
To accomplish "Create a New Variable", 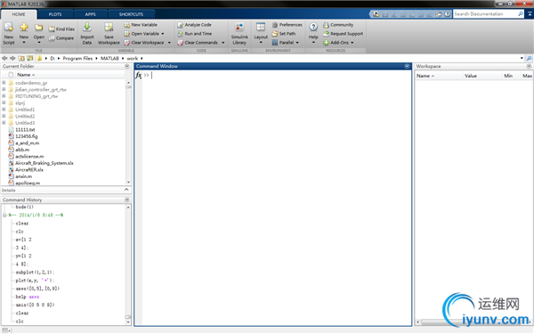I will 141,25.
